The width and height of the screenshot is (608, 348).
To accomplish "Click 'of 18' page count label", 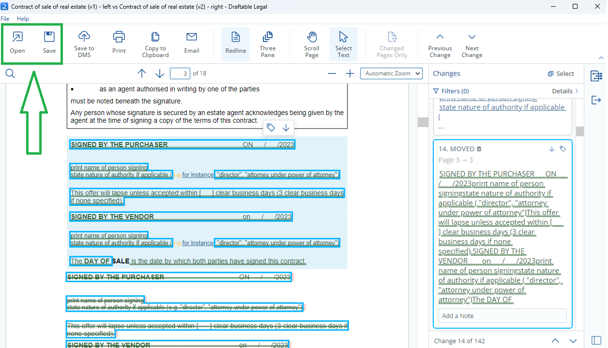I will coord(199,73).
